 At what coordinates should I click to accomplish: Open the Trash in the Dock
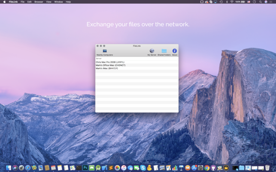point(267,168)
